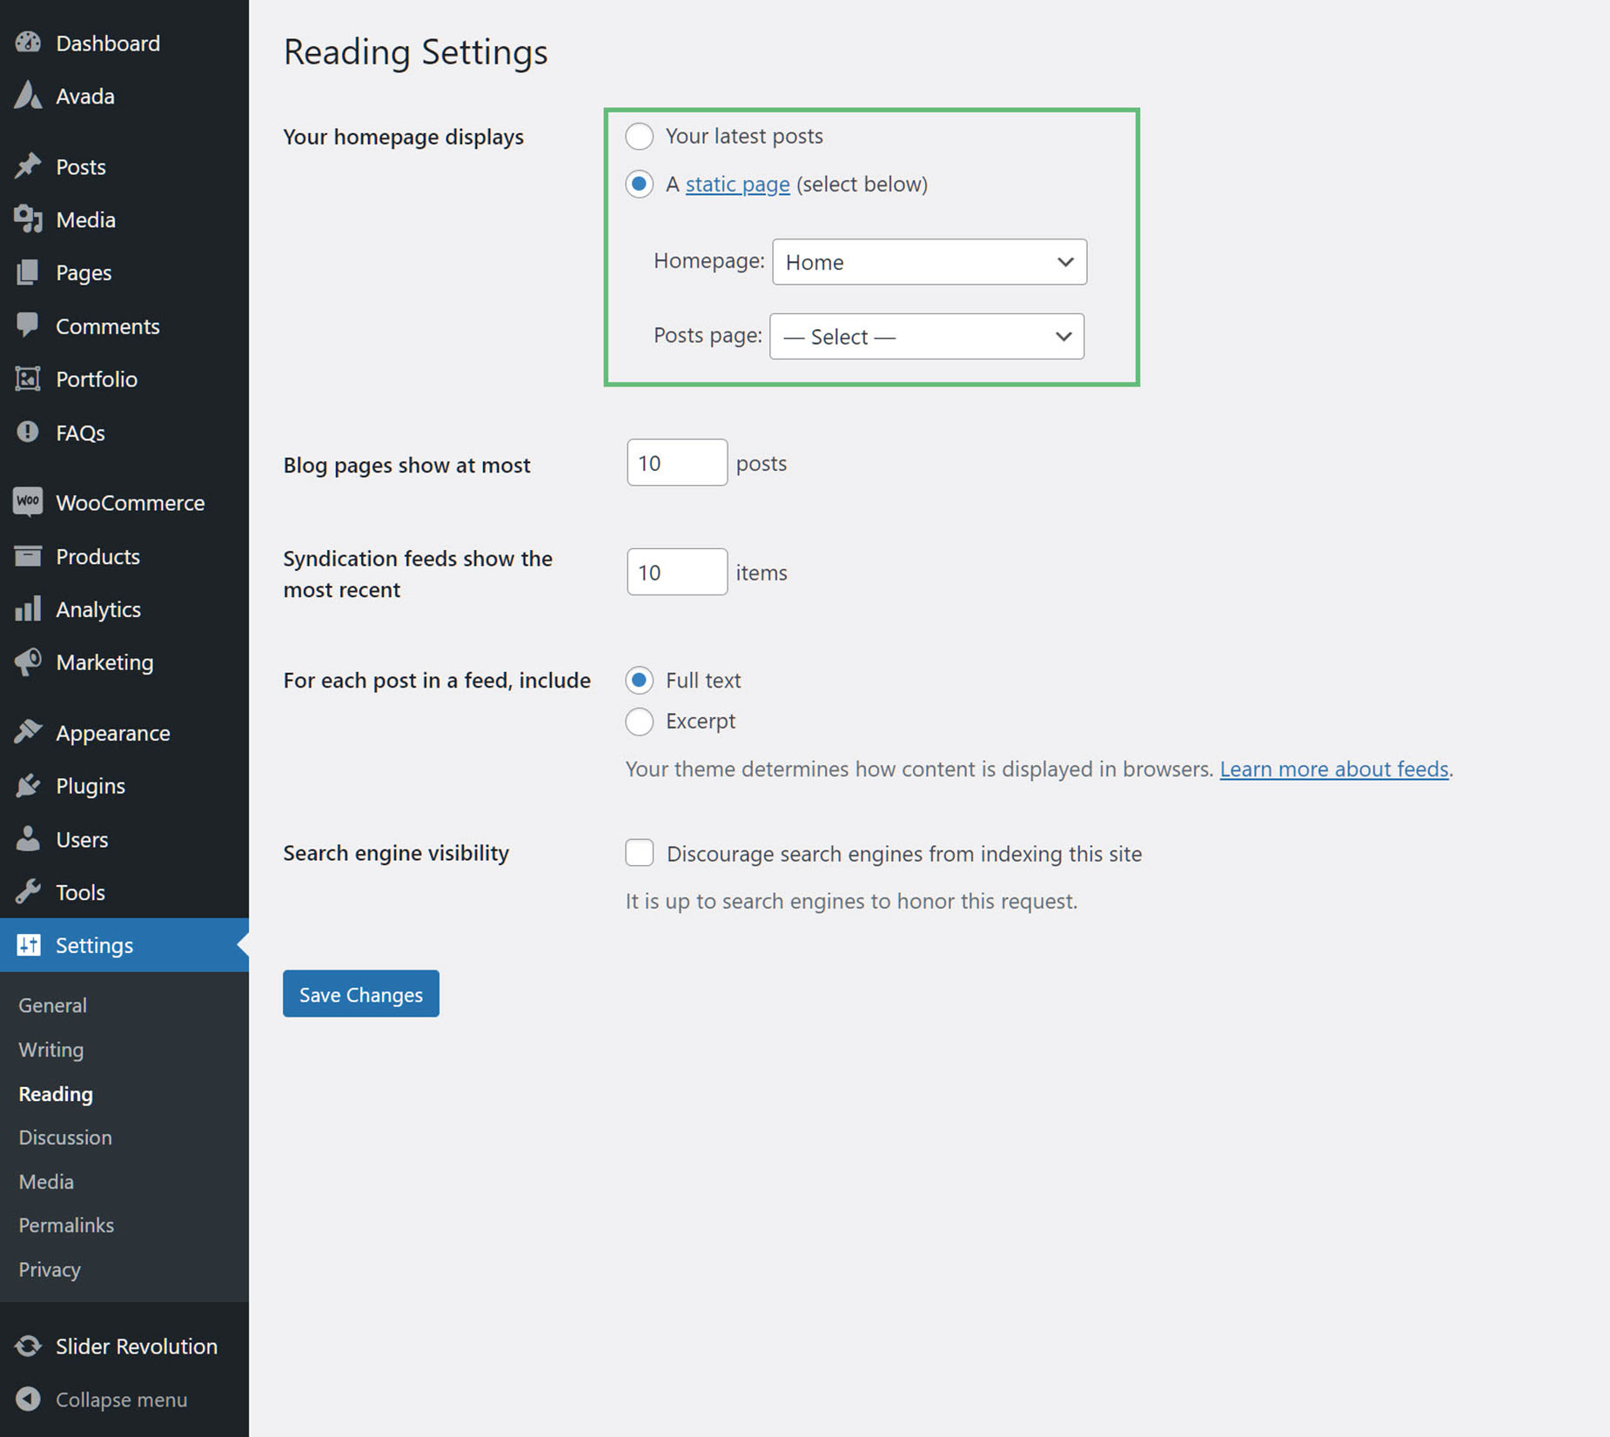
Task: Click the Syndication feeds items number field
Action: pos(677,572)
